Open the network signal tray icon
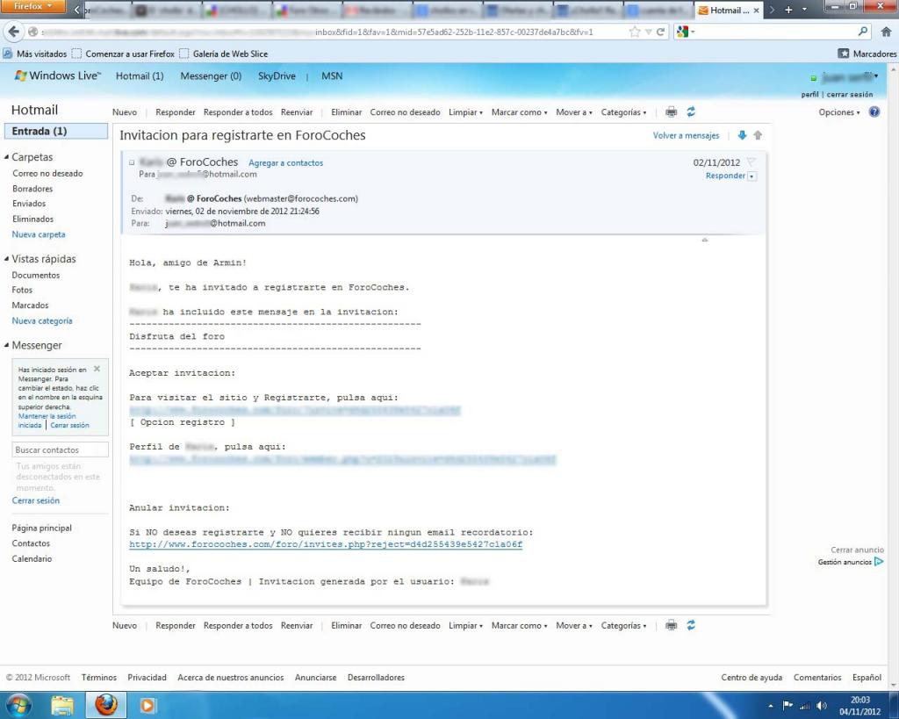 805,706
